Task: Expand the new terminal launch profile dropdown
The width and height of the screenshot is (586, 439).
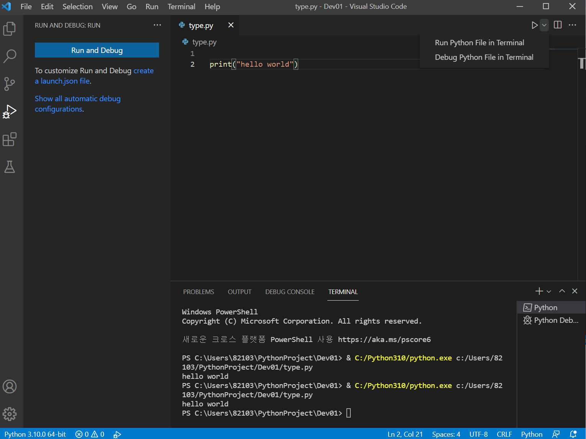Action: pyautogui.click(x=549, y=291)
